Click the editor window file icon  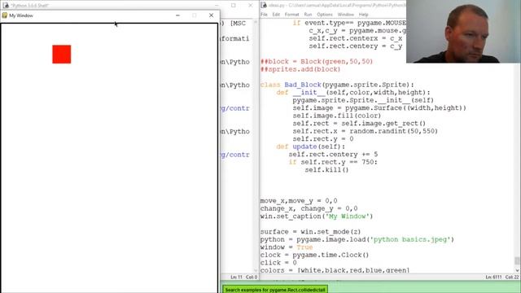click(x=264, y=6)
